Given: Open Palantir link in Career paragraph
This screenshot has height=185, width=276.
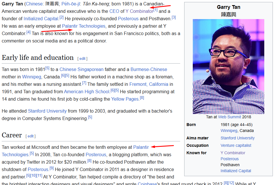Looking at the screenshot, I should tap(141, 147).
